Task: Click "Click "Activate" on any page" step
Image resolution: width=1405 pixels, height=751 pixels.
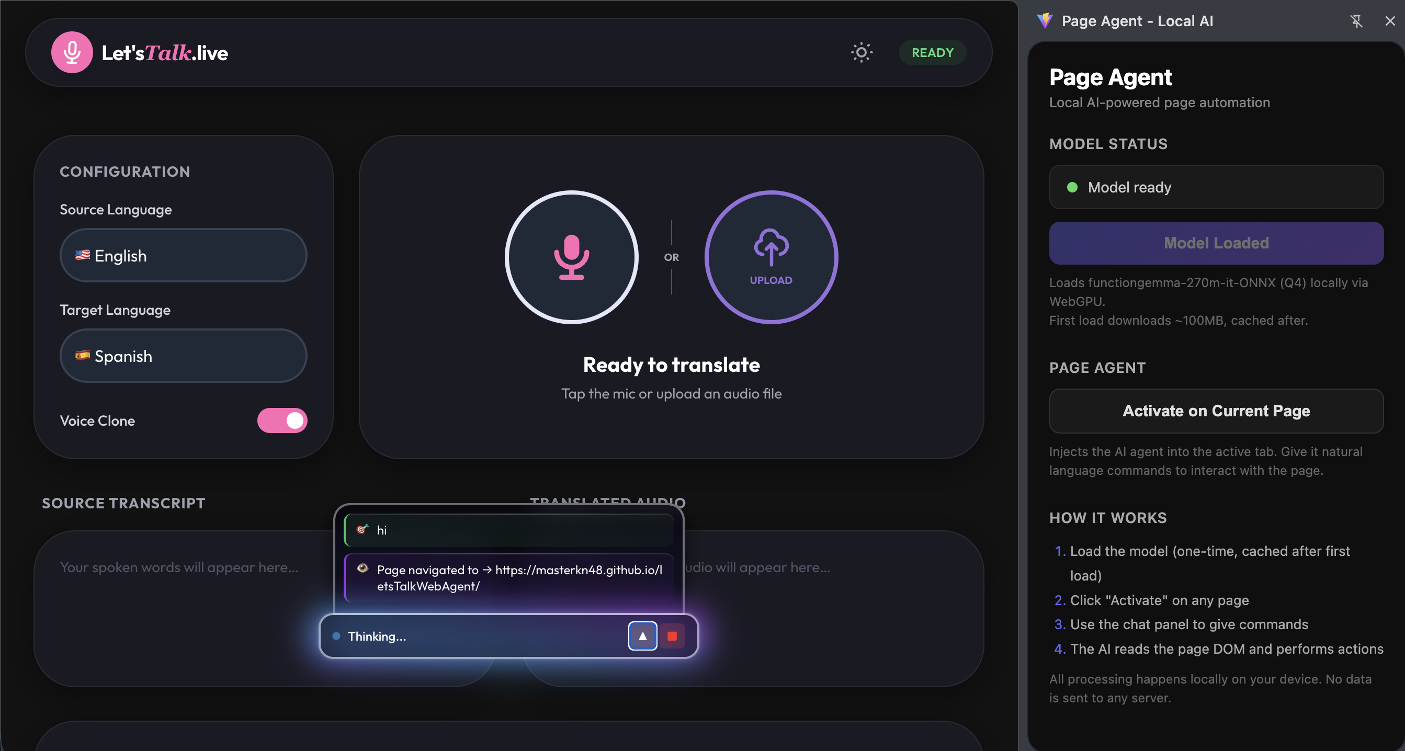Action: (1159, 600)
